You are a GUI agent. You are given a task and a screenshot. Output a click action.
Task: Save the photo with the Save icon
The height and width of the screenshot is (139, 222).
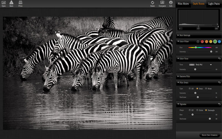point(11,3)
